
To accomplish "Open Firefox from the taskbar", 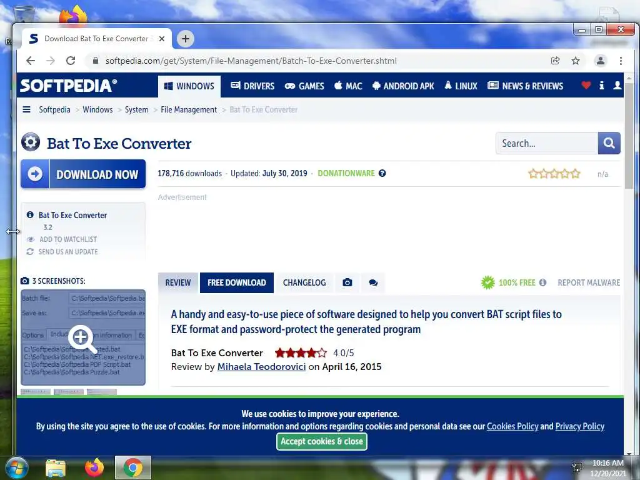I will pyautogui.click(x=94, y=467).
